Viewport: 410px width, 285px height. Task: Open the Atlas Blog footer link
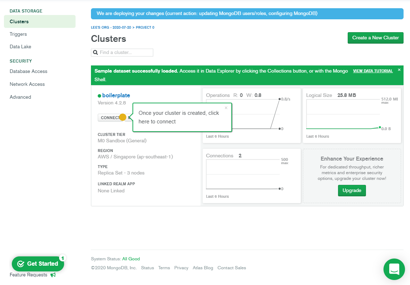203,268
